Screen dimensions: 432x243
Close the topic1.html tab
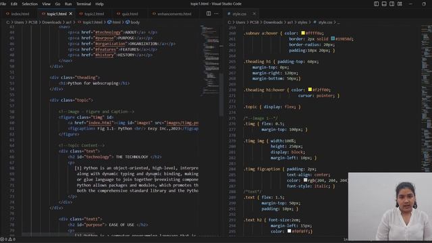click(x=71, y=13)
